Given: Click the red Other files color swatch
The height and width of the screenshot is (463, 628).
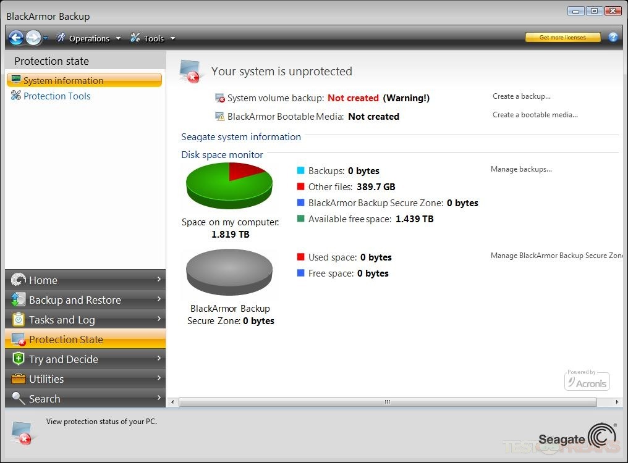Looking at the screenshot, I should [x=300, y=186].
